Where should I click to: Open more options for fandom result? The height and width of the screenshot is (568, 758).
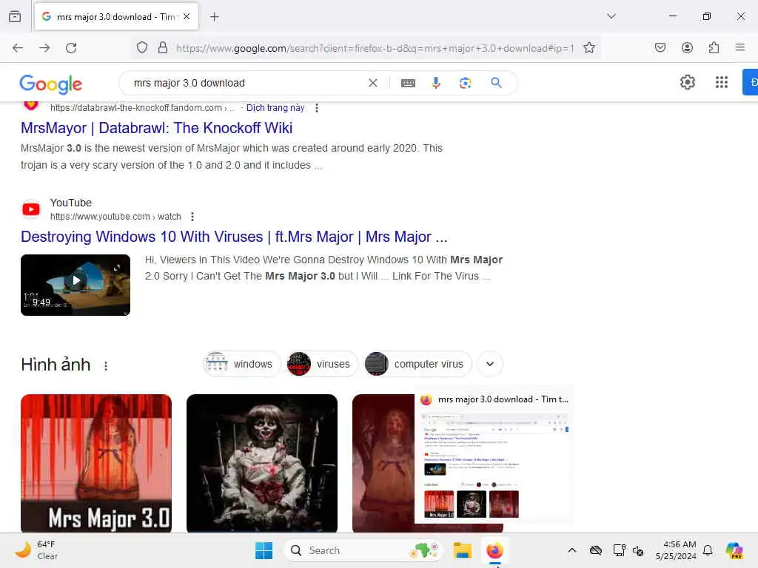coord(317,108)
